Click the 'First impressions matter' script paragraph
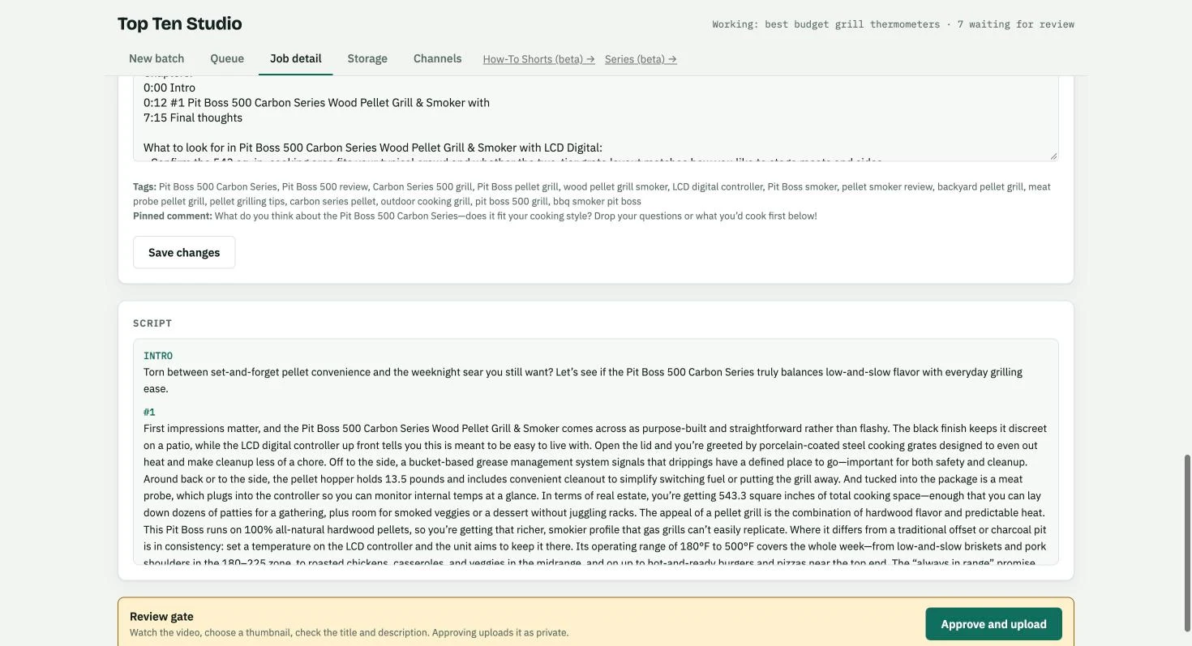1192x646 pixels. tap(596, 495)
